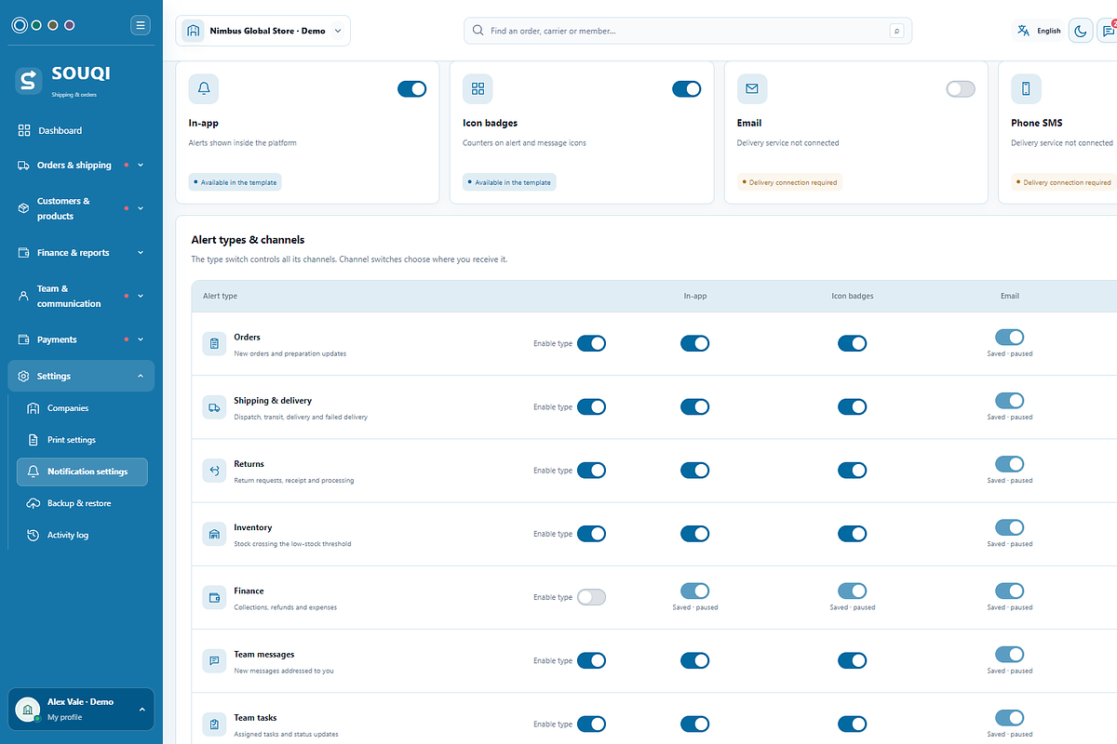
Task: Click the Orders clipboard row icon
Action: (214, 344)
